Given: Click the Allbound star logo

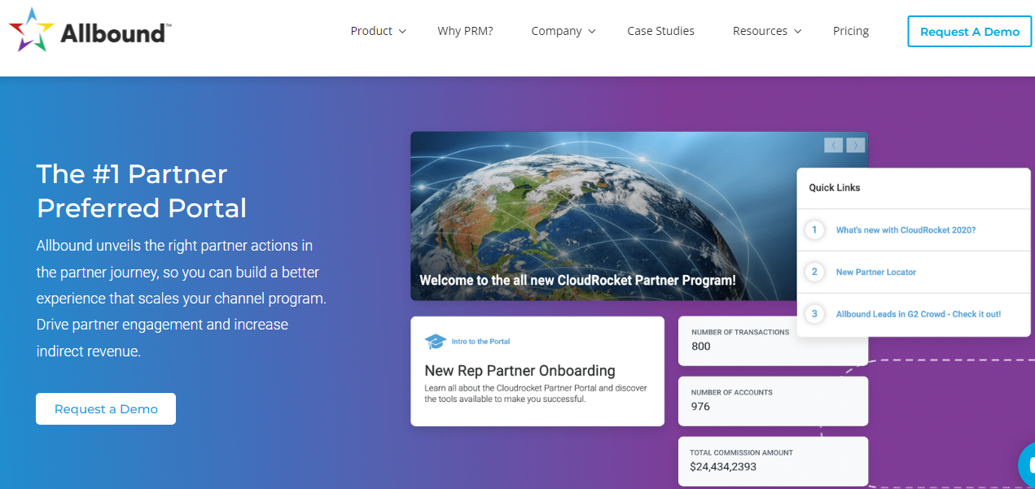Looking at the screenshot, I should tap(31, 30).
